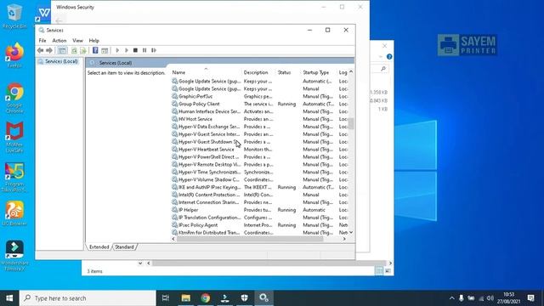This screenshot has width=544, height=306.
Task: Open the Windows Start menu
Action: 9,298
